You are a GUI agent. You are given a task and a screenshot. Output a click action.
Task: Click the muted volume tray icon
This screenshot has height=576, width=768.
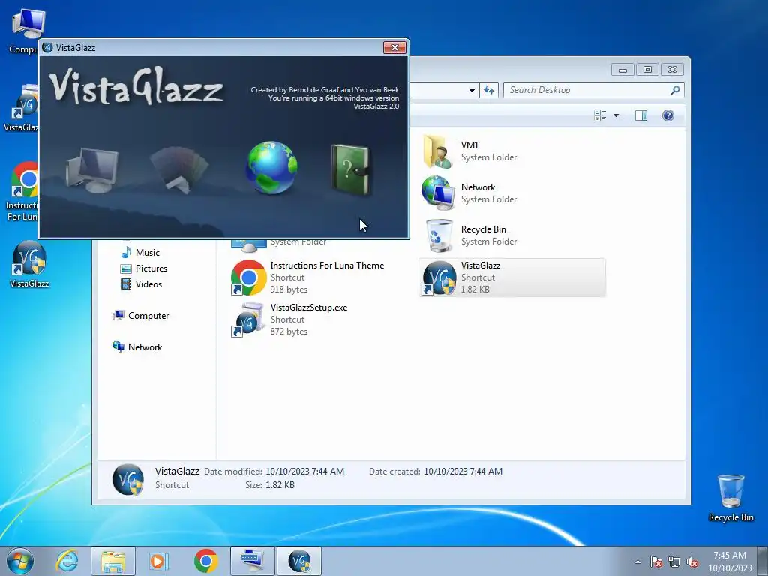692,562
